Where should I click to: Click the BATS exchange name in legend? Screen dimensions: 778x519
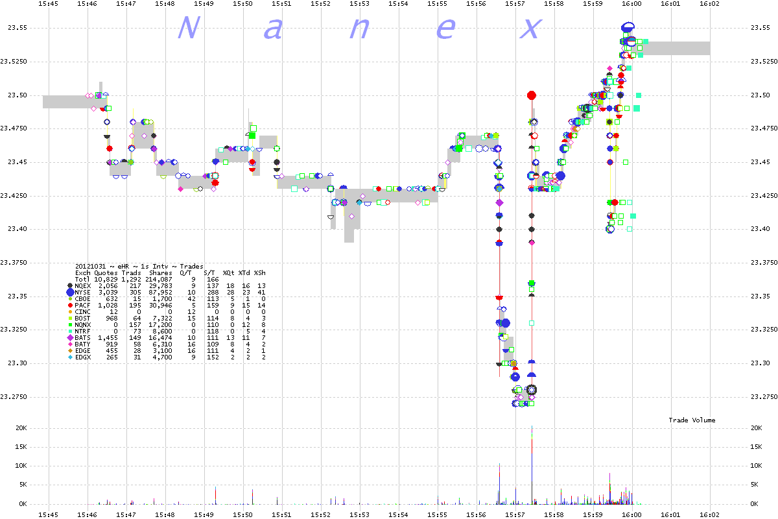[x=83, y=337]
